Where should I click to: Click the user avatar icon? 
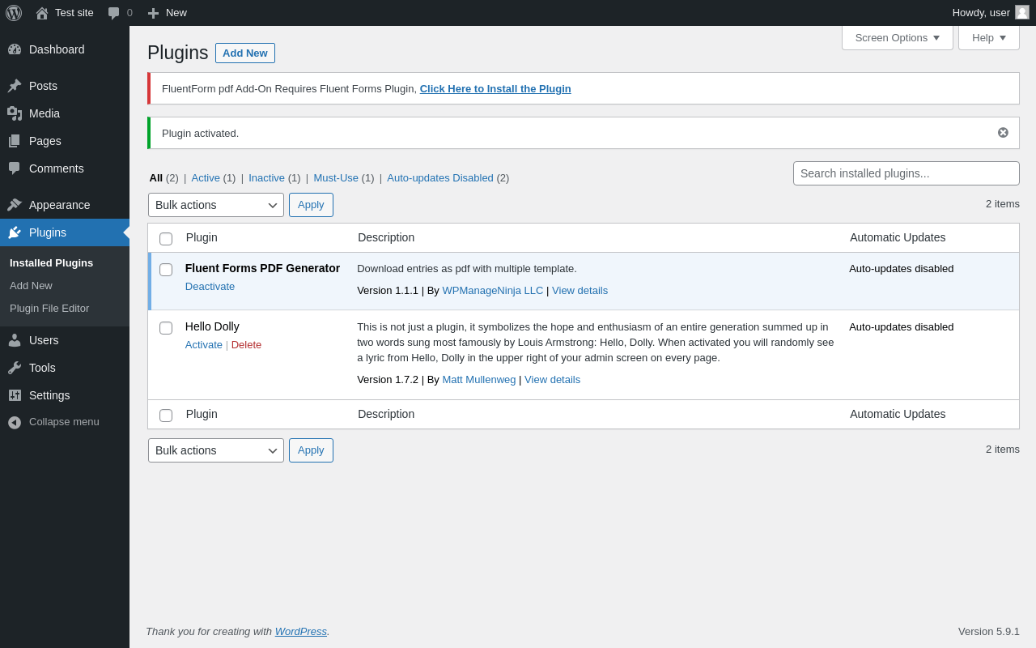click(1022, 13)
